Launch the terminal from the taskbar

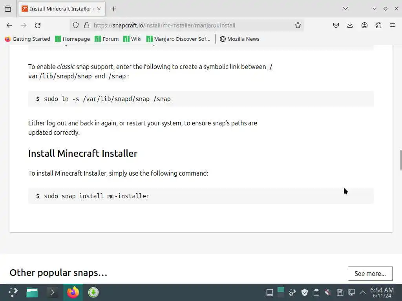[x=53, y=292]
